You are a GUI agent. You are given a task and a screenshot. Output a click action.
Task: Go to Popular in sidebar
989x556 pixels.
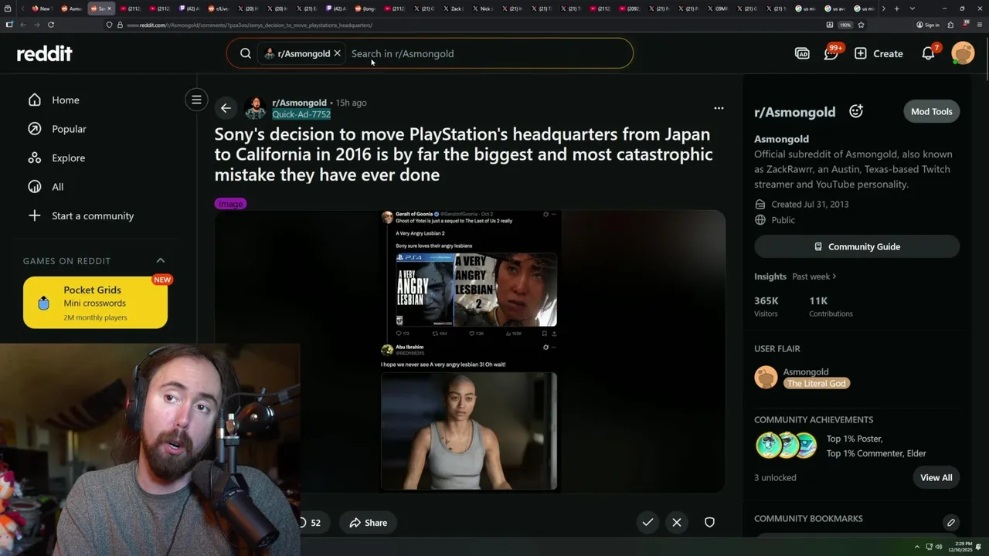57,129
